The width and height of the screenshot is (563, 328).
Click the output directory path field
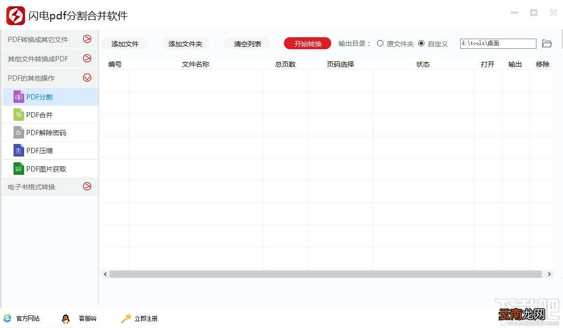pos(498,43)
